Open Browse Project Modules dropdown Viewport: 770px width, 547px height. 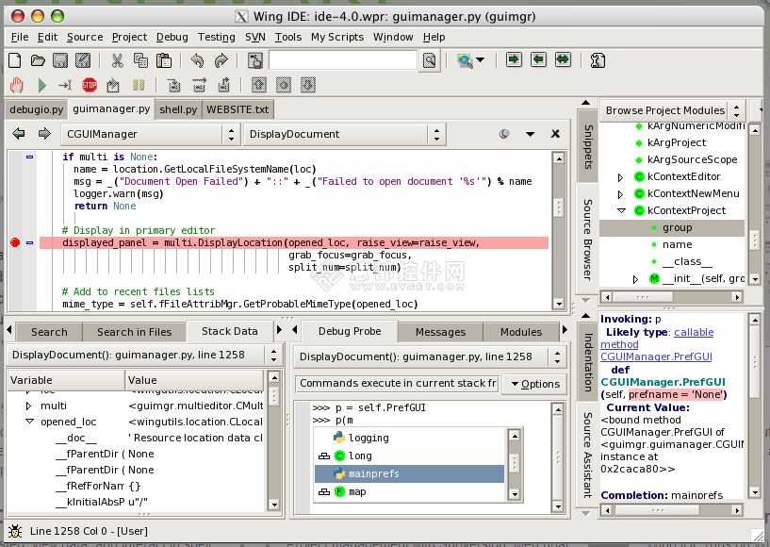click(673, 110)
